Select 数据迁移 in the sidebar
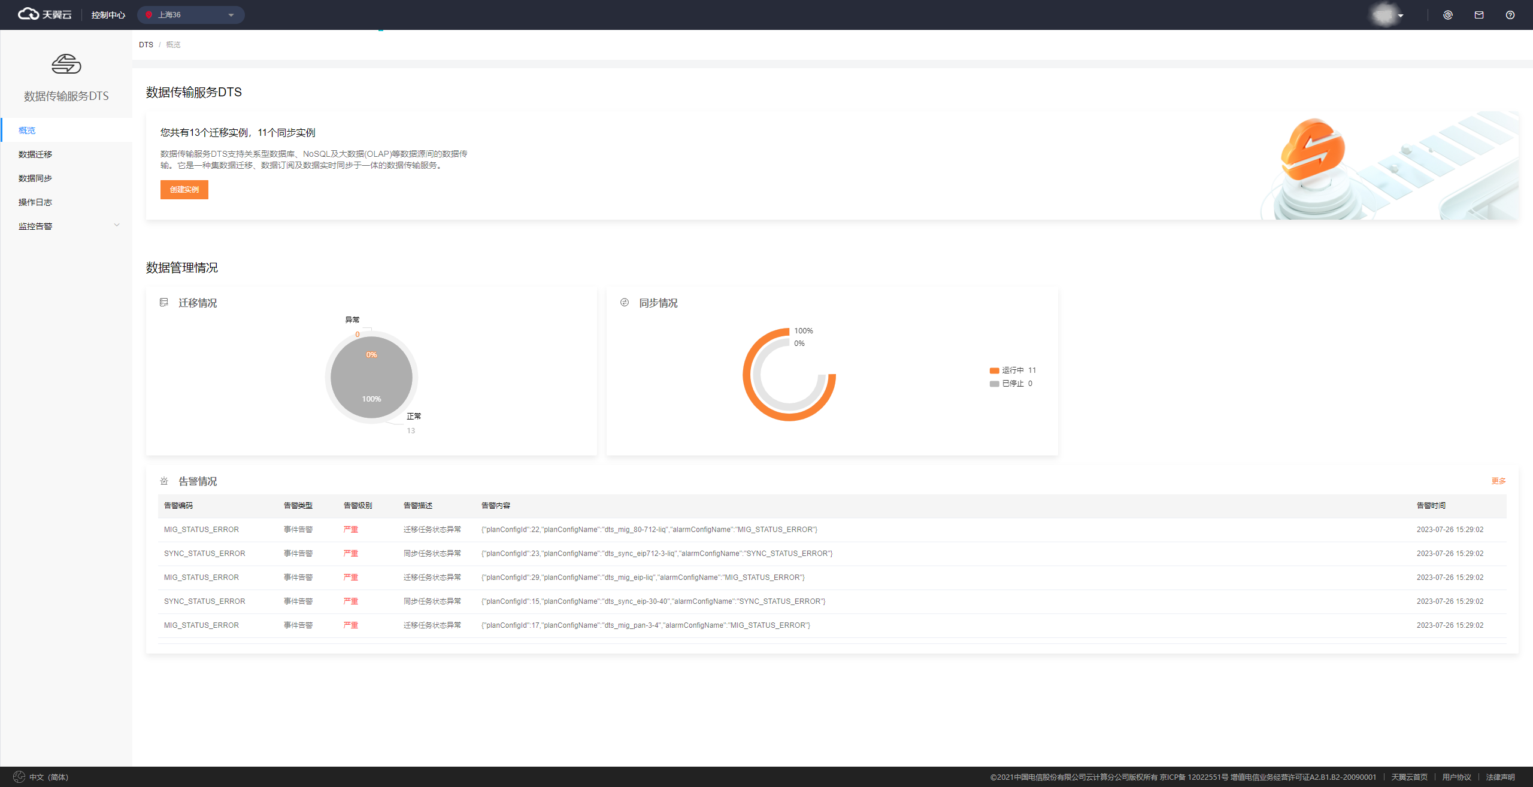The width and height of the screenshot is (1533, 787). pos(35,154)
